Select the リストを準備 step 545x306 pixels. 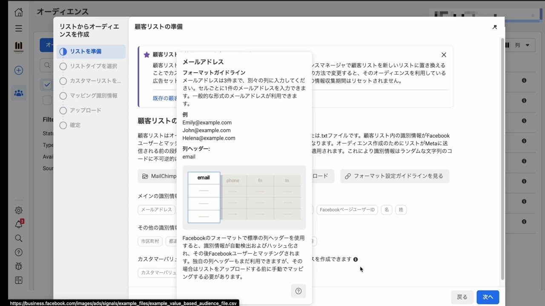tap(91, 51)
